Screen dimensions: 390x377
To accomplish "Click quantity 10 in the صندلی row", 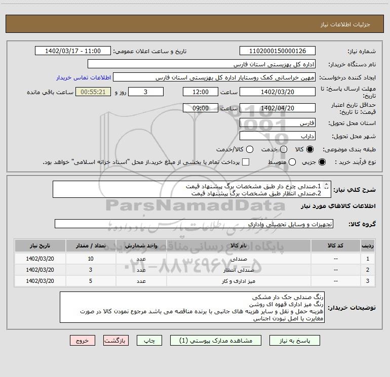I will 91,259.
